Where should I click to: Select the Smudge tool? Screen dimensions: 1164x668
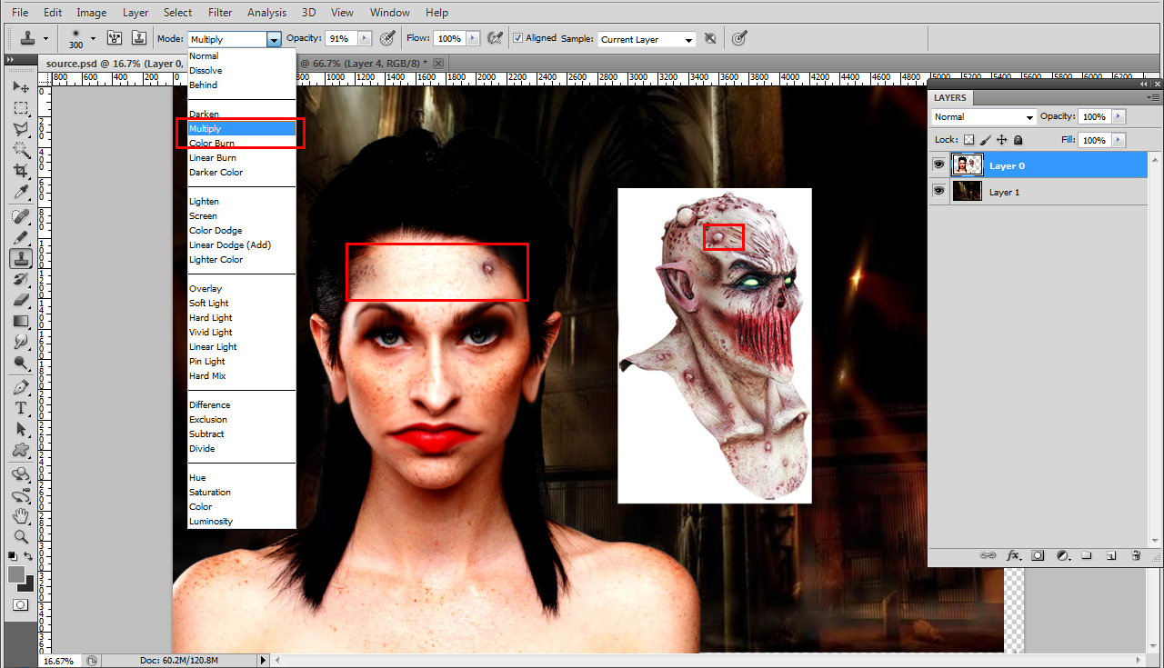pyautogui.click(x=21, y=342)
